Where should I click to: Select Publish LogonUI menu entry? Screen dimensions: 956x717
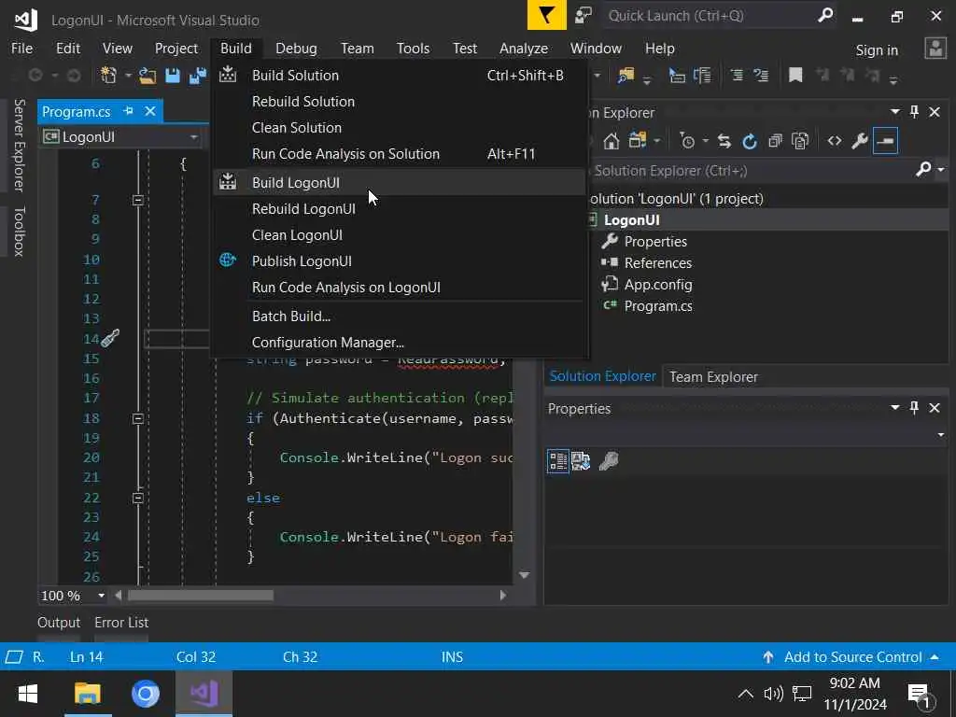[x=400, y=261]
